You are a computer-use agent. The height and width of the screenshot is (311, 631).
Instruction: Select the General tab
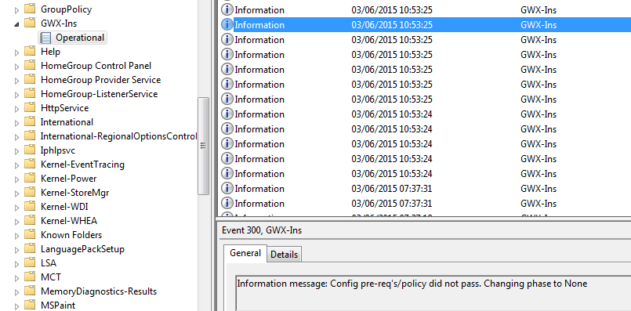pyautogui.click(x=245, y=253)
